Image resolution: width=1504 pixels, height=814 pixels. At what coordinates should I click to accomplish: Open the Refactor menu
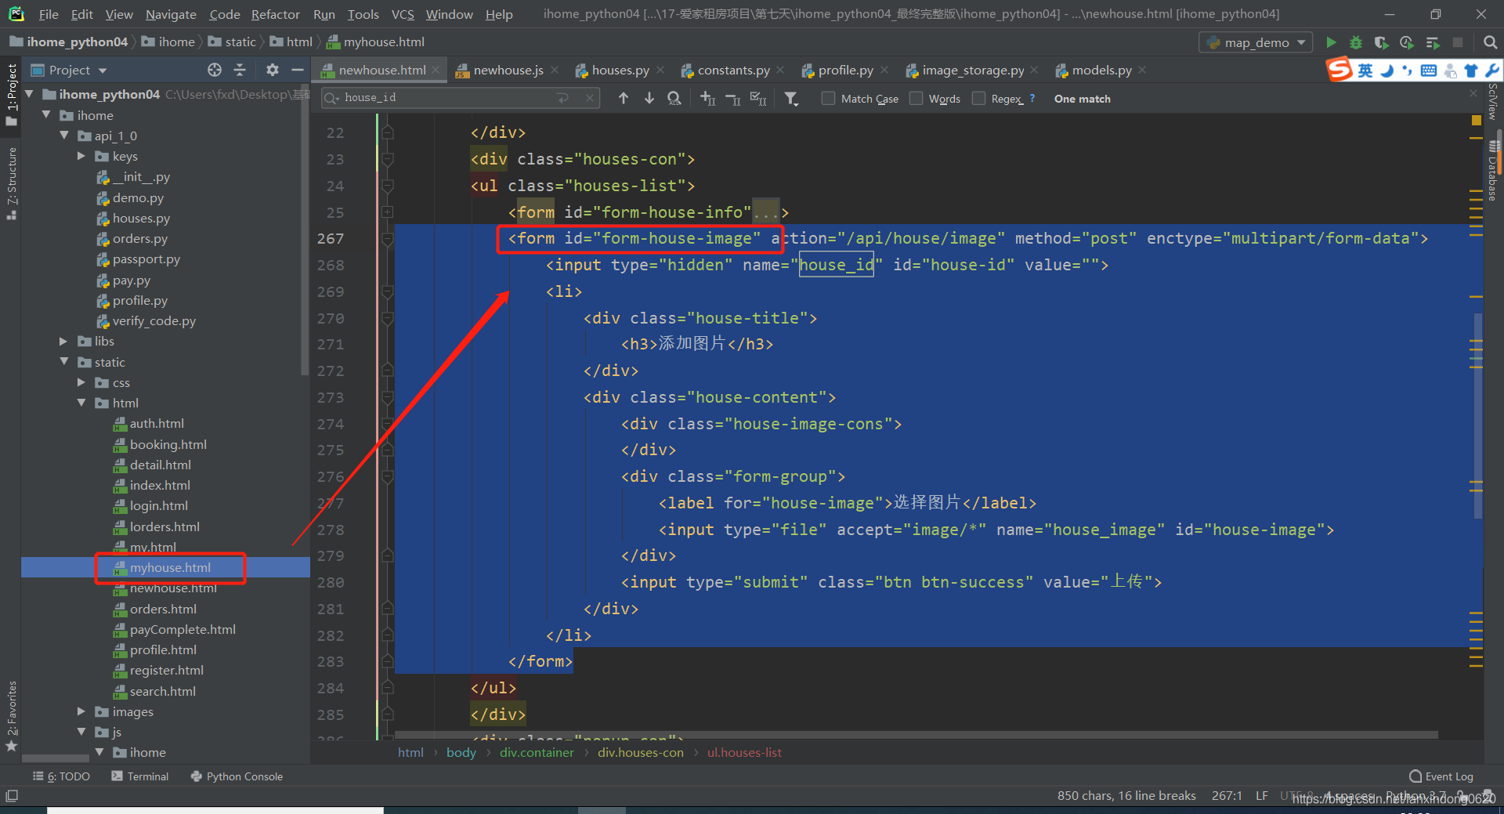(275, 14)
